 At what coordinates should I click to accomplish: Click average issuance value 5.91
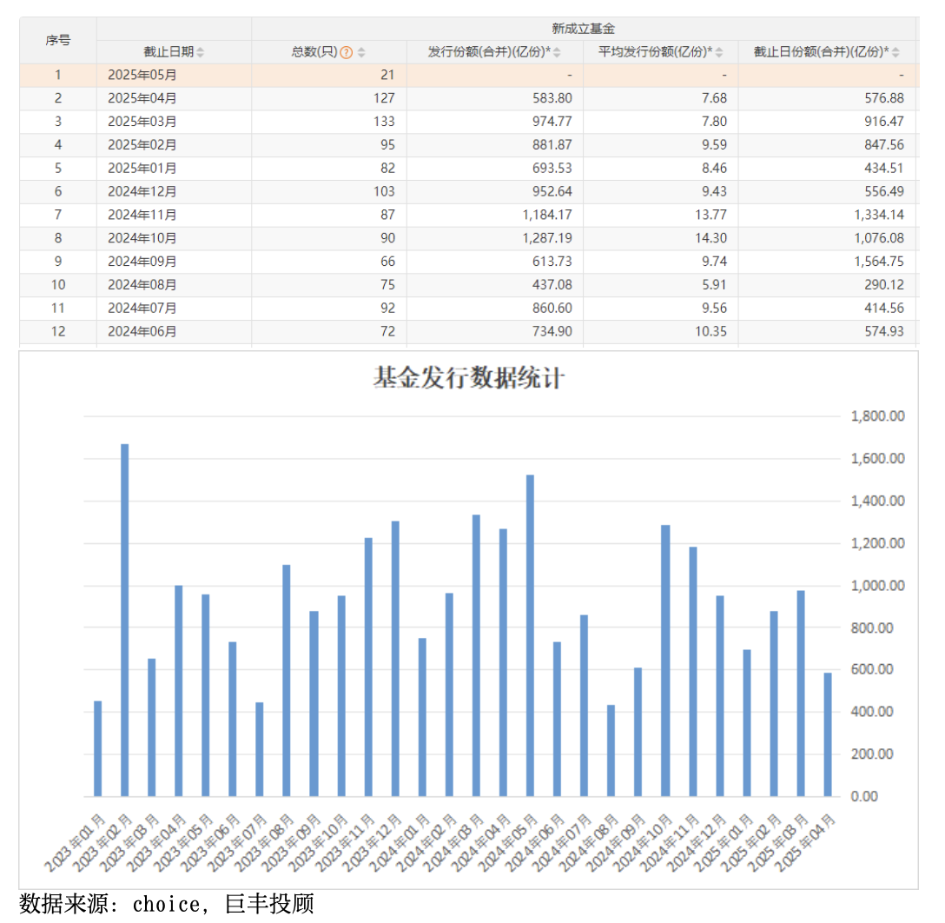[x=715, y=284]
